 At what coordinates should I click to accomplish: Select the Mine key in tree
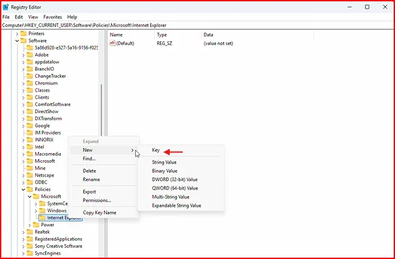[40, 168]
